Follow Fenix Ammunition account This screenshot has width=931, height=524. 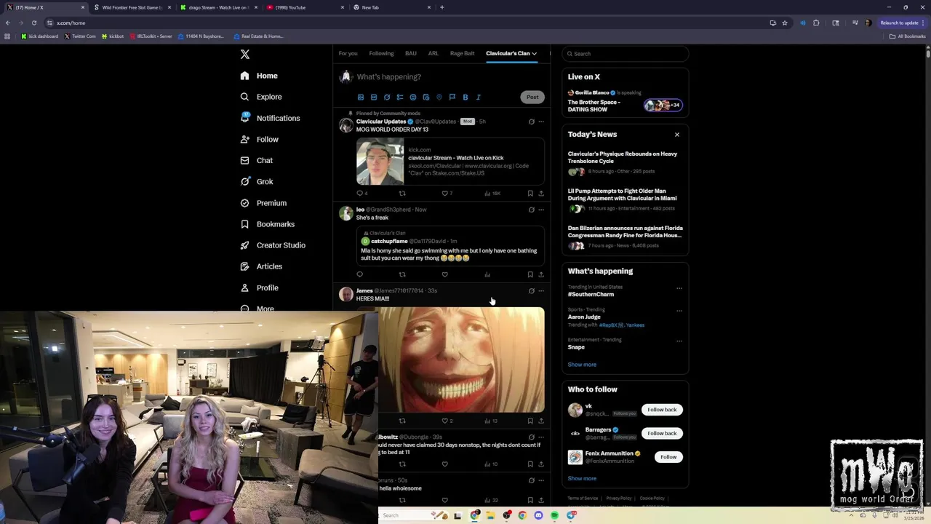668,457
